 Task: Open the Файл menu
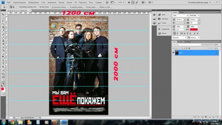[x=9, y=2]
